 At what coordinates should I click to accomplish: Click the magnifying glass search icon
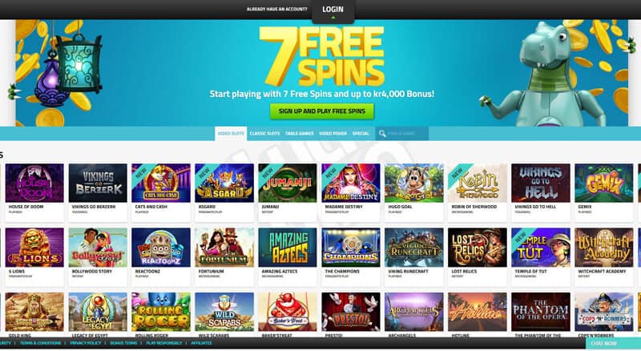click(382, 134)
